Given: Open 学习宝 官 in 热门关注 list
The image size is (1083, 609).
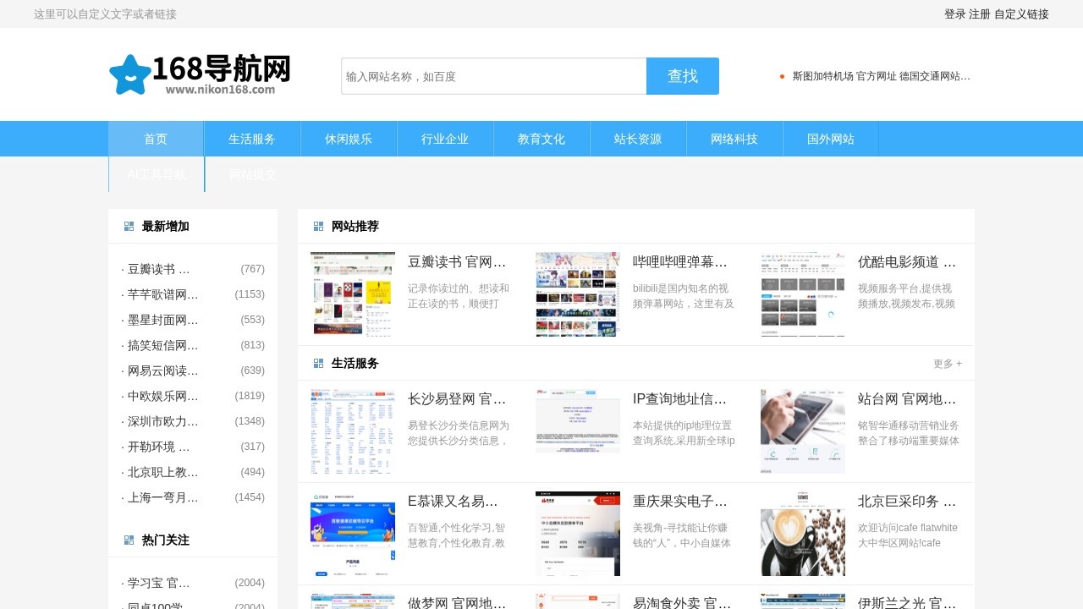Looking at the screenshot, I should [159, 583].
